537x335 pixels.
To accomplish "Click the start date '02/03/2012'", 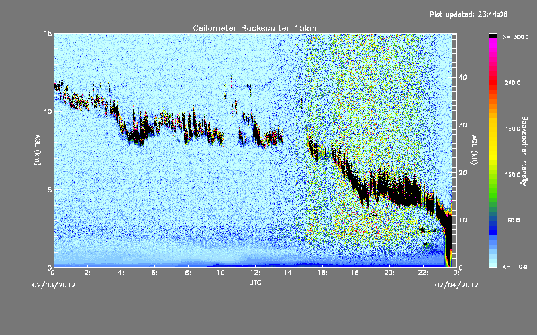I will click(x=54, y=285).
